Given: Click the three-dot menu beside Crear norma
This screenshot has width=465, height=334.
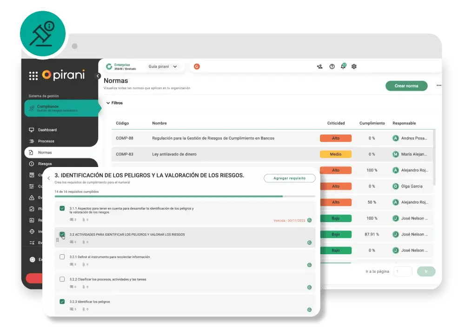Looking at the screenshot, I should click(438, 86).
